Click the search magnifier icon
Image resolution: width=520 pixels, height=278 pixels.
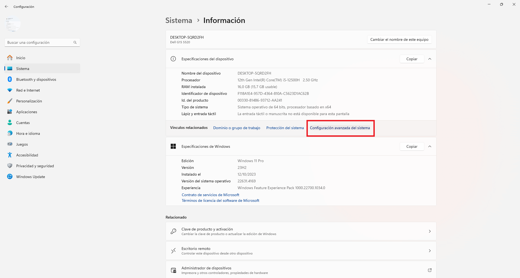coord(75,42)
